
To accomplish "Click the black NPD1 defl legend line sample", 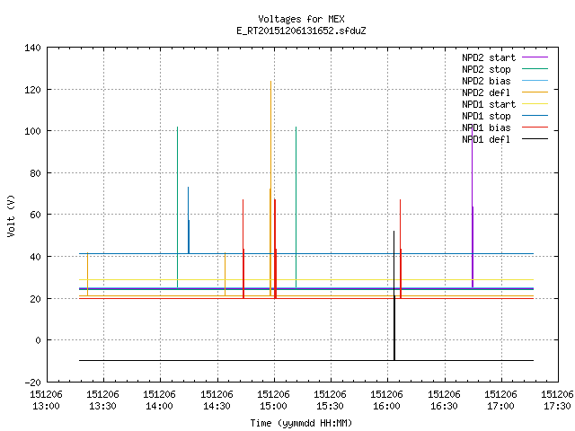I will click(535, 139).
